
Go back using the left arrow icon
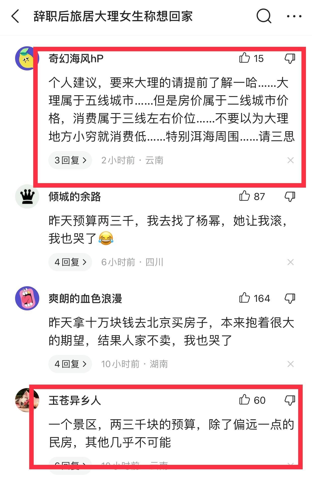point(16,16)
